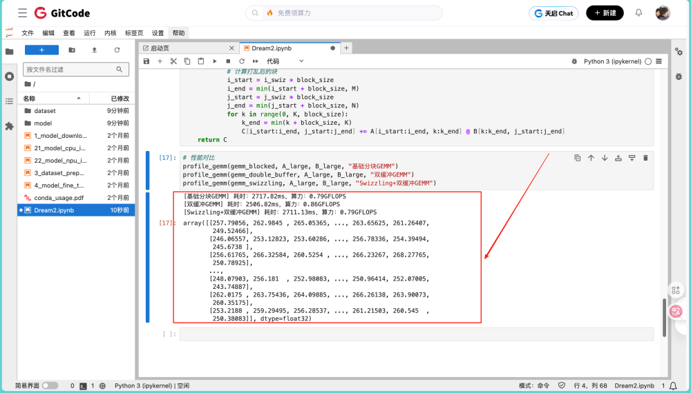Open the Edit menu
The height and width of the screenshot is (393, 691).
point(48,33)
